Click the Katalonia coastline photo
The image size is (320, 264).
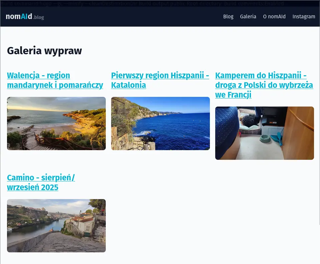160,123
